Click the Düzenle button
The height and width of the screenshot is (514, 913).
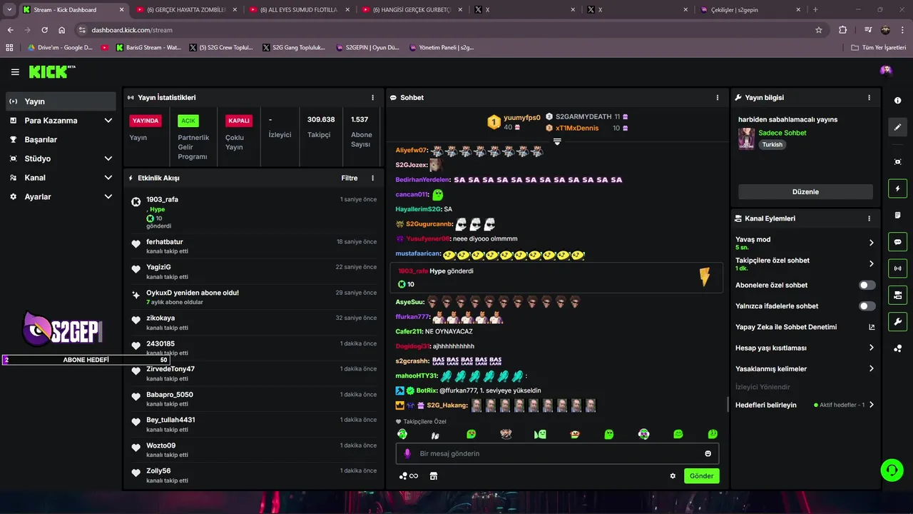point(805,192)
